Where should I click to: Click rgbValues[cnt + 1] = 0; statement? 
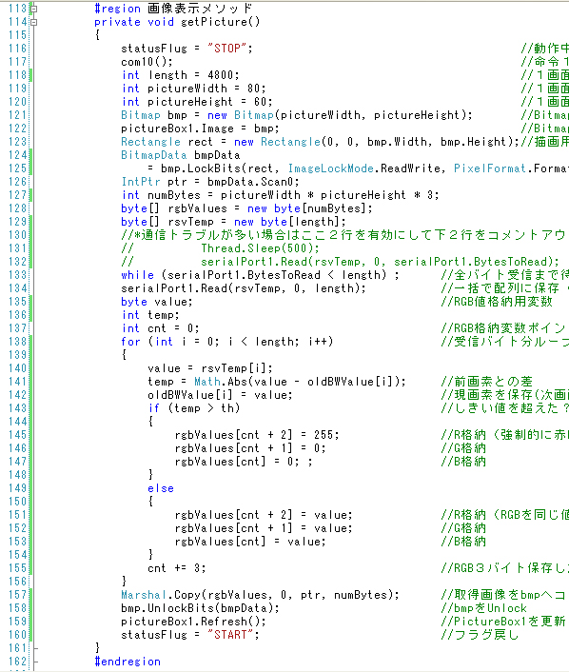click(x=250, y=448)
